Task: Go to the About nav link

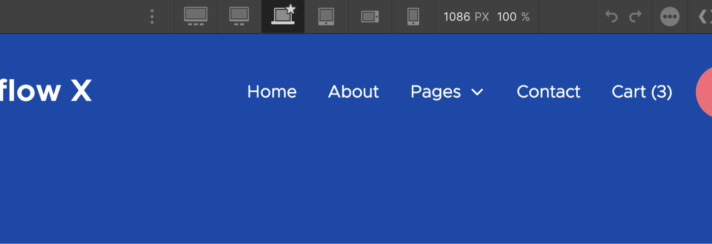Action: point(354,91)
